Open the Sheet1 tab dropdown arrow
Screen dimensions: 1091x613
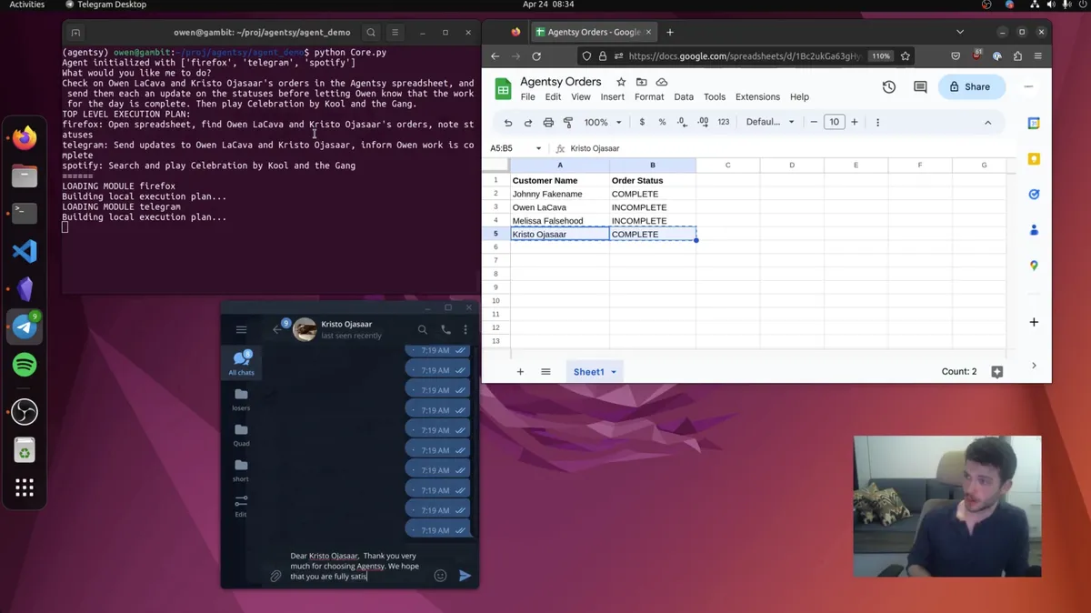pyautogui.click(x=614, y=372)
